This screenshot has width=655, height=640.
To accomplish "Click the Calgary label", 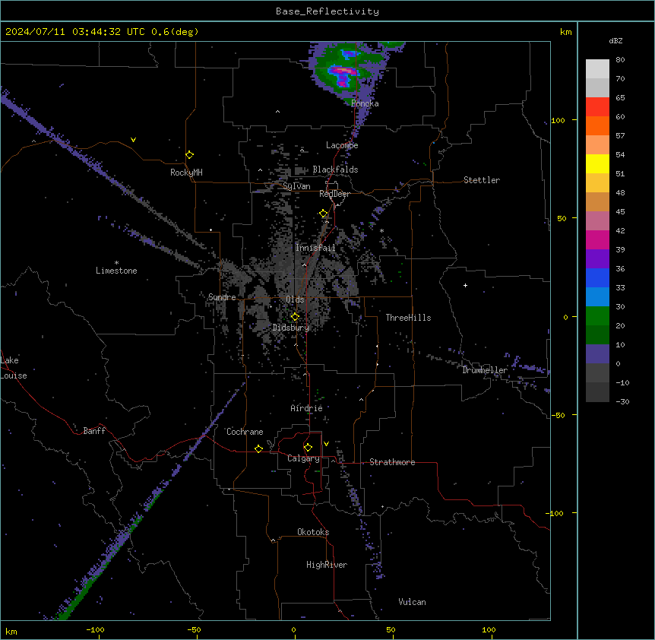I will [303, 458].
